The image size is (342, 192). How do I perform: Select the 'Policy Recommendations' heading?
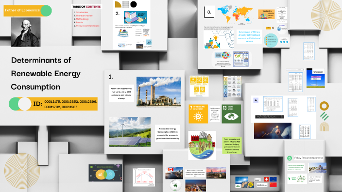click(x=308, y=158)
